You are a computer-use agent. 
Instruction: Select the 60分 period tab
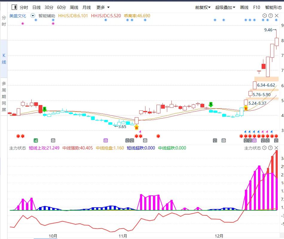point(61,7)
